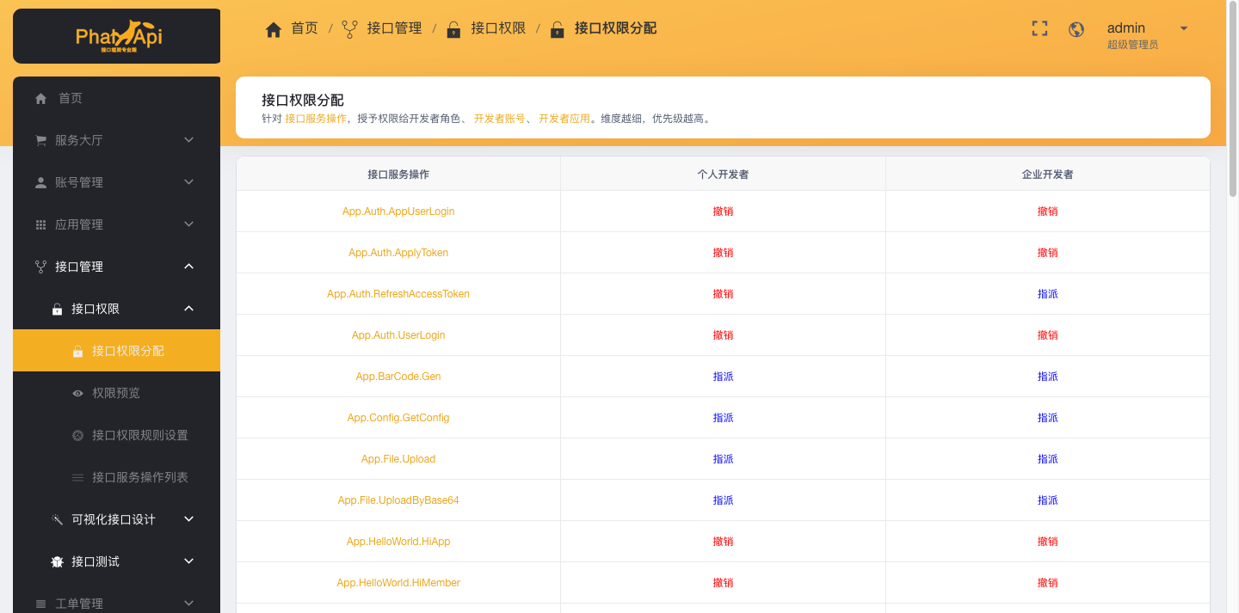Expand the 应用管理 chevron
1239x613 pixels.
tap(189, 224)
